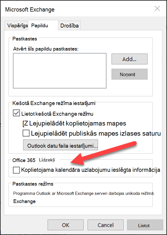This screenshot has width=167, height=235.
Task: Click the Noņemt button
Action: click(129, 74)
